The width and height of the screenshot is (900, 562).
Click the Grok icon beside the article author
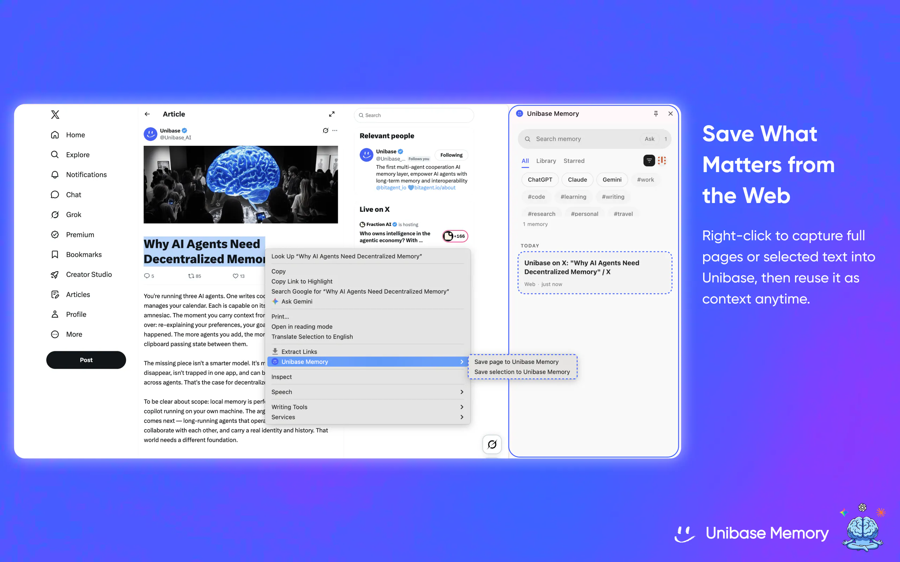click(326, 130)
